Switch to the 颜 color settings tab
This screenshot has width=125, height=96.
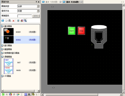[x=12, y=94]
